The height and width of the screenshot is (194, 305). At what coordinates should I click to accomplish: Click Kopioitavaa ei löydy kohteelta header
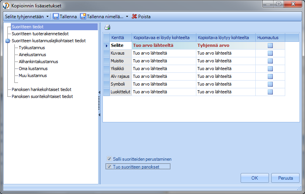coord(164,38)
